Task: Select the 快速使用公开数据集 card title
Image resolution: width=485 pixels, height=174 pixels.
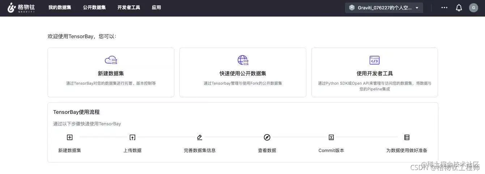Action: click(243, 73)
